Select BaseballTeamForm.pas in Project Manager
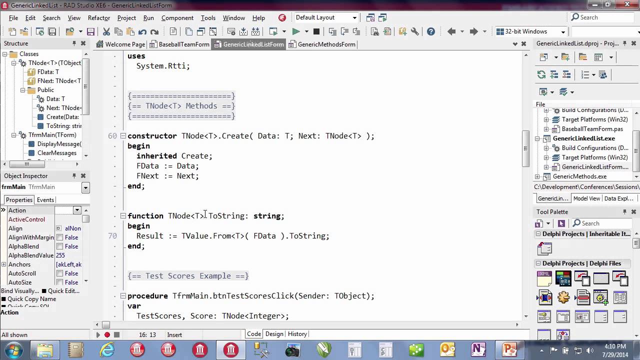Image resolution: width=640 pixels, height=360 pixels. (592, 129)
